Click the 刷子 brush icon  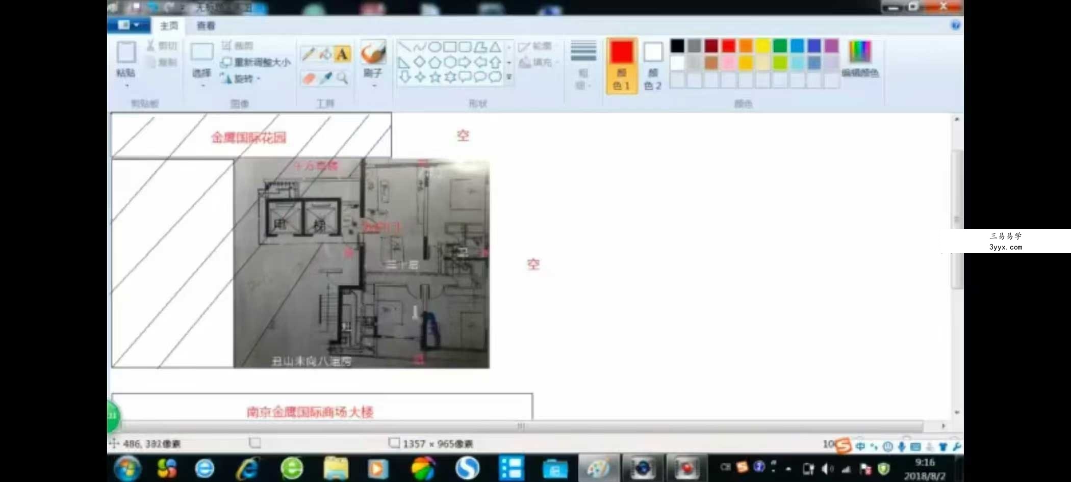(x=373, y=52)
